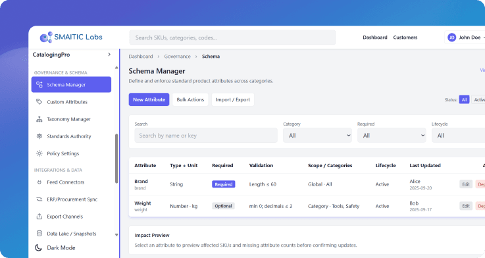This screenshot has width=485, height=258.
Task: Click the Data Lake database icon
Action: point(39,233)
